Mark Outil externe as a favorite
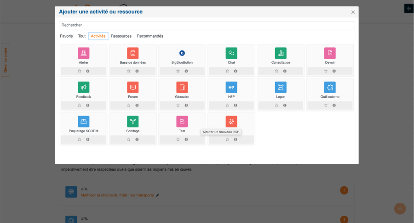 (x=326, y=105)
